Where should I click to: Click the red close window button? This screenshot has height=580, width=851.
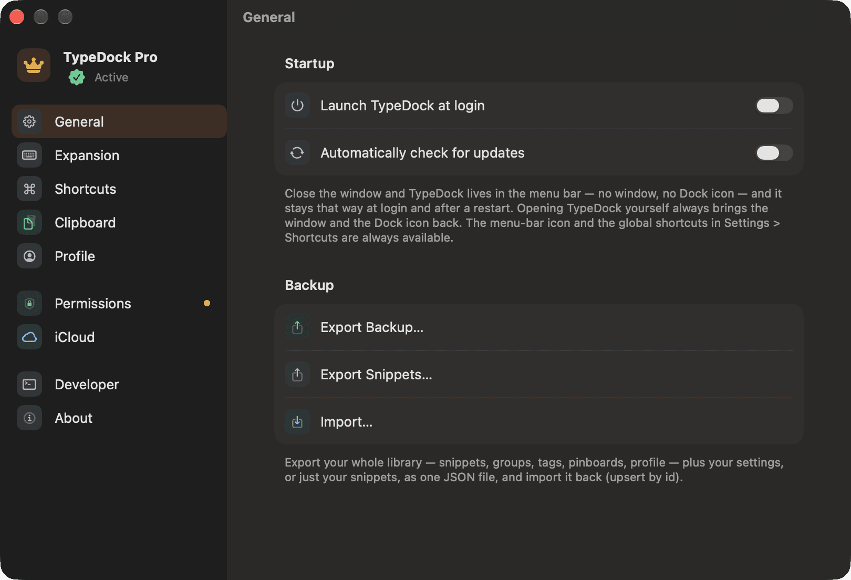(x=17, y=17)
